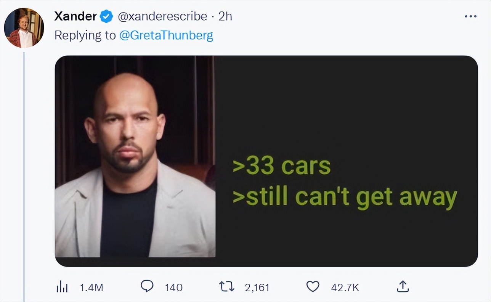Like the tweet with the heart icon
The height and width of the screenshot is (302, 491).
(313, 286)
